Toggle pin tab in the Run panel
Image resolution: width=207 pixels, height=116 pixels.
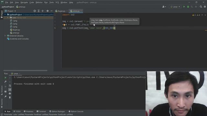click(x=5, y=97)
